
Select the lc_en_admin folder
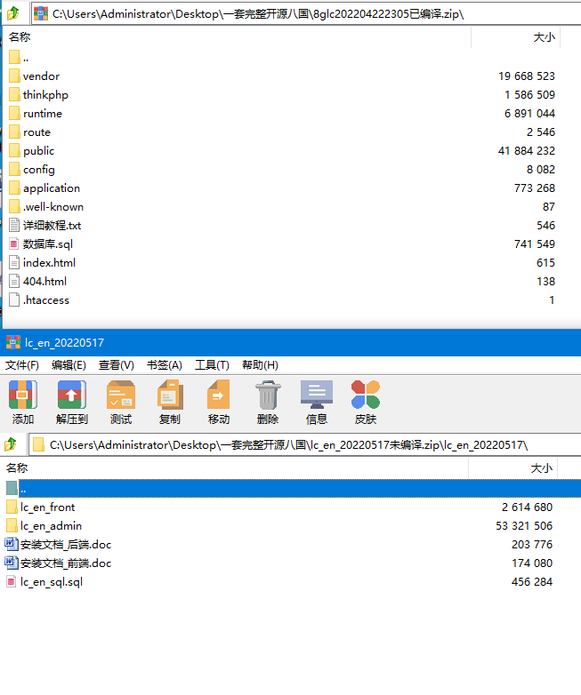coord(51,526)
